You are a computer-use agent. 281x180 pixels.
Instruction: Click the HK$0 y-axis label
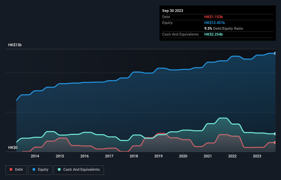pos(13,147)
